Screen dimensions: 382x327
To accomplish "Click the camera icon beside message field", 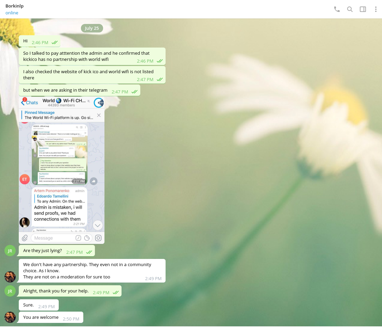I will [98, 238].
